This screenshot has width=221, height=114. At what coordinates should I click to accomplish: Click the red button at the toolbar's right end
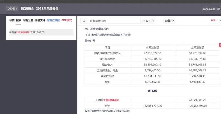[x=213, y=20]
